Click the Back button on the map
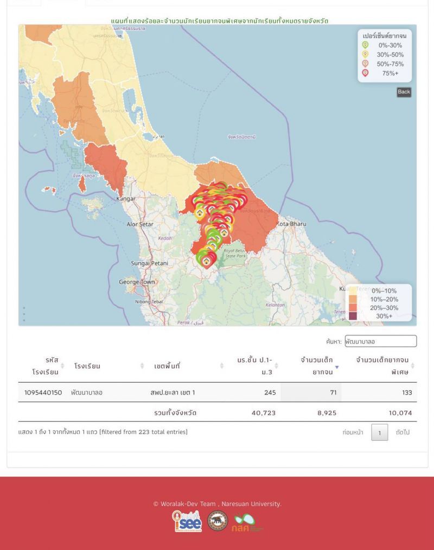Viewport: 434px width, 550px height. point(404,92)
